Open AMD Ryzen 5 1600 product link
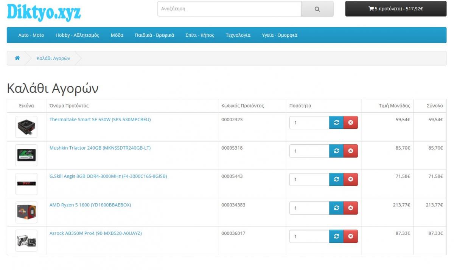This screenshot has height=270, width=454. [90, 205]
